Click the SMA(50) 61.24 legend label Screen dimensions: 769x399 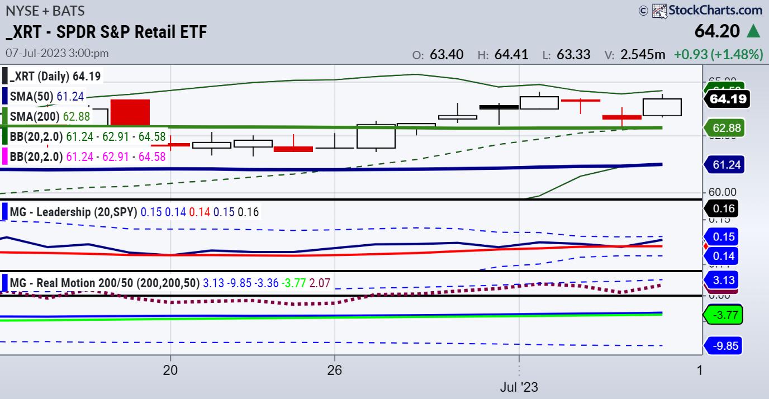47,97
